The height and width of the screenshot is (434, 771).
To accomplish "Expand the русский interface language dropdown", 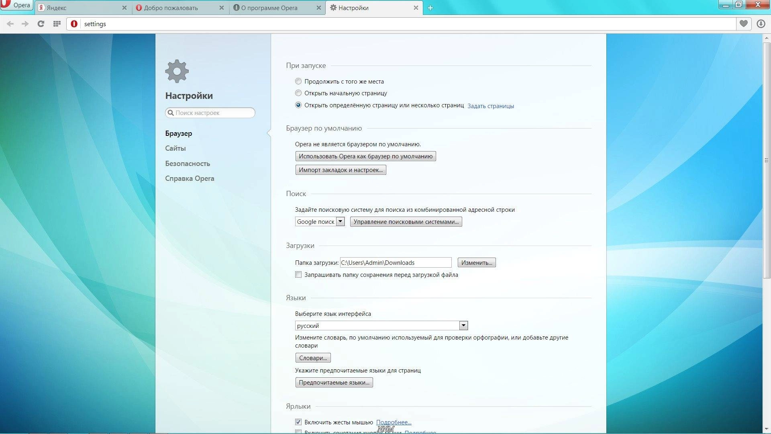I will click(381, 326).
